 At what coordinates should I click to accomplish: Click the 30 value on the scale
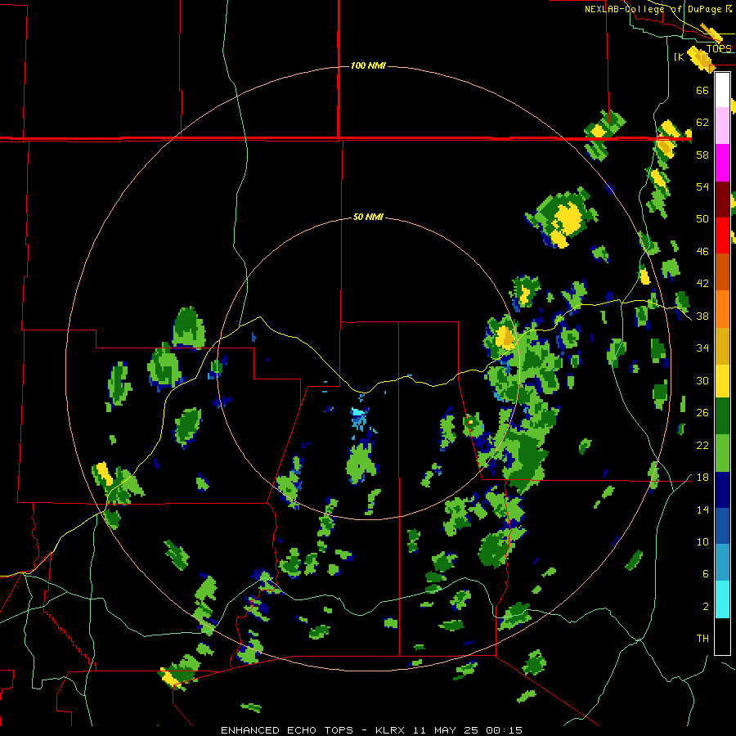coord(702,380)
